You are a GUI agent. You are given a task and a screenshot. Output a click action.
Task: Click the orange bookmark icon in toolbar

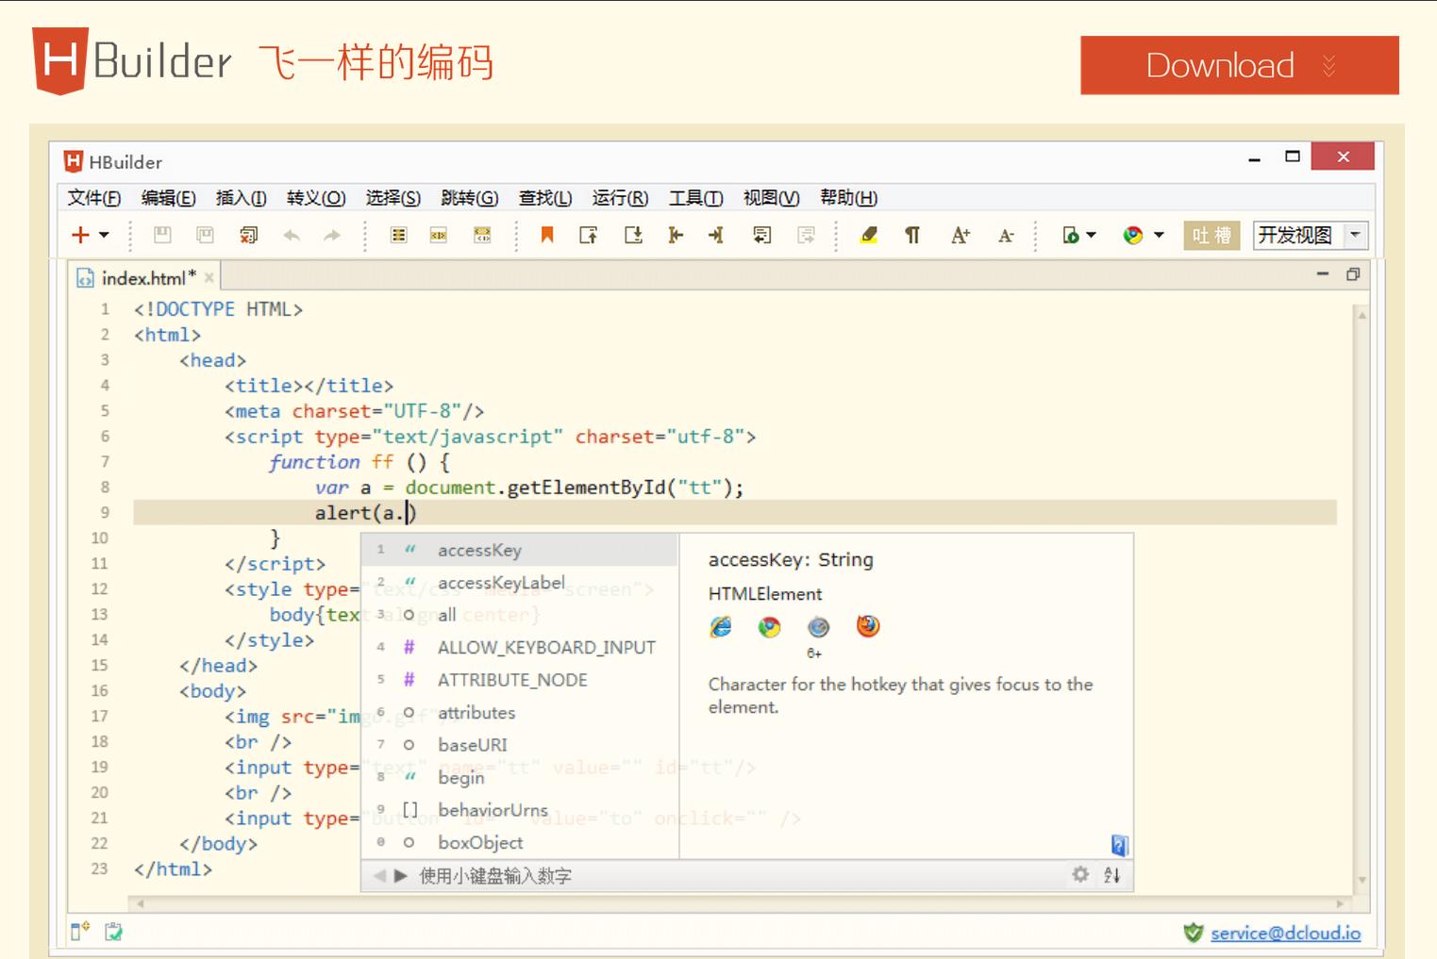tap(546, 235)
